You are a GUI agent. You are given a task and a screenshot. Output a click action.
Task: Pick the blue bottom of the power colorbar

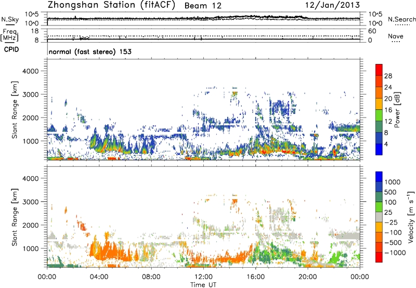click(379, 149)
